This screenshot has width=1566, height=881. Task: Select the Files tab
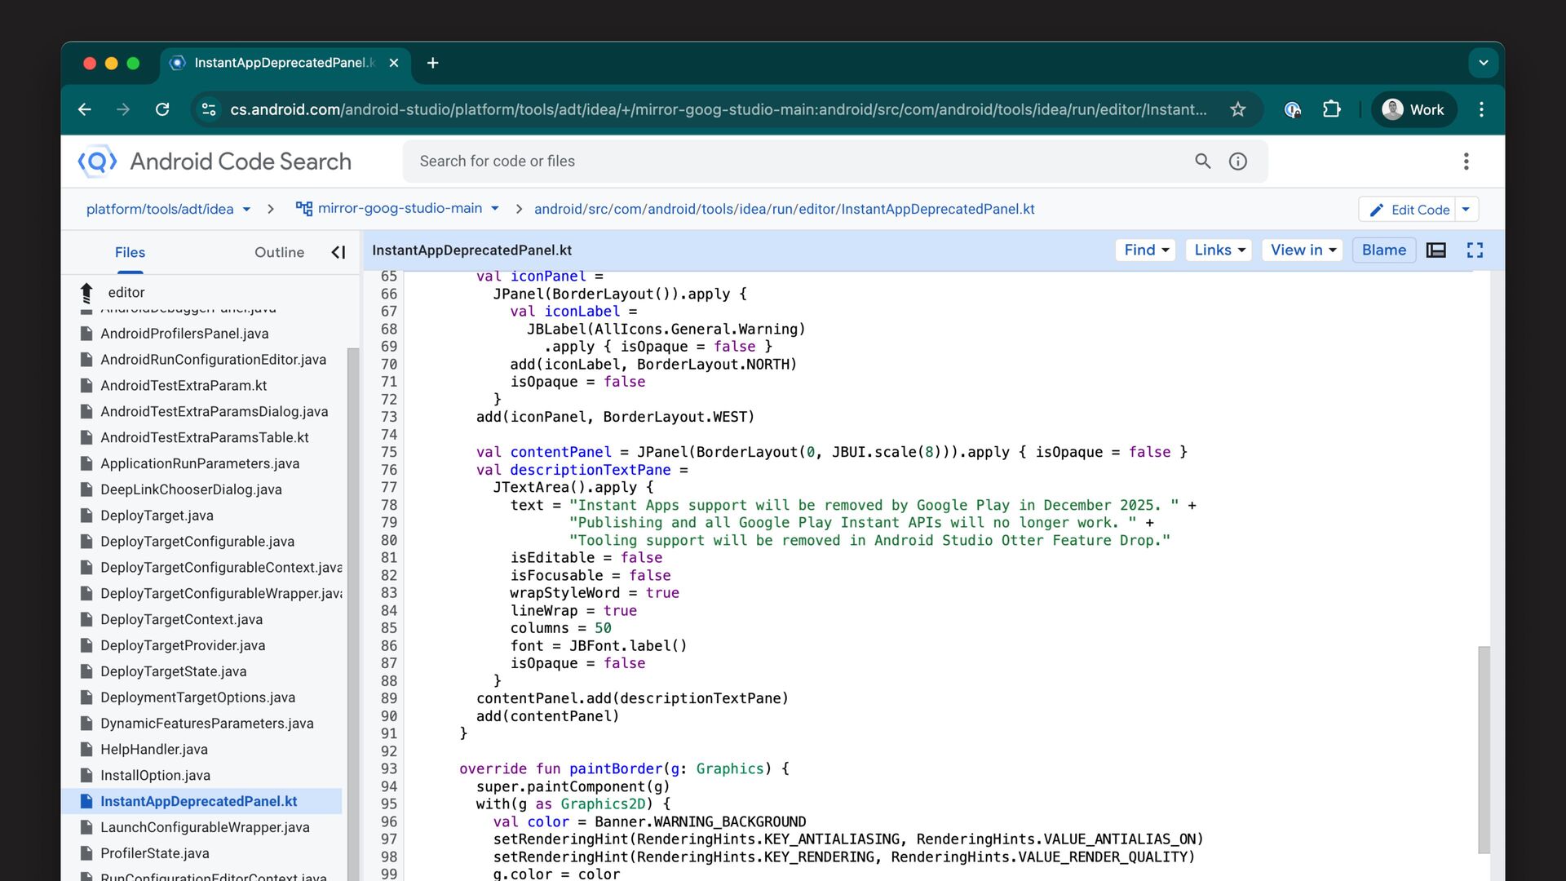130,253
